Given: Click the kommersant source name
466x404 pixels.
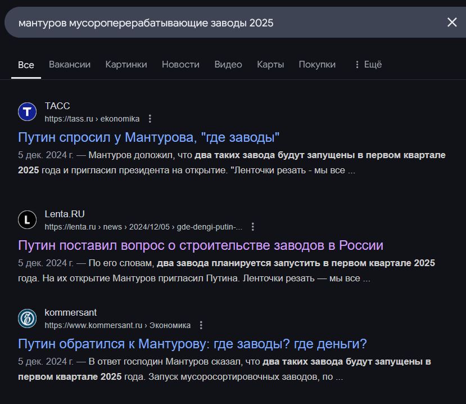Looking at the screenshot, I should pyautogui.click(x=70, y=312).
